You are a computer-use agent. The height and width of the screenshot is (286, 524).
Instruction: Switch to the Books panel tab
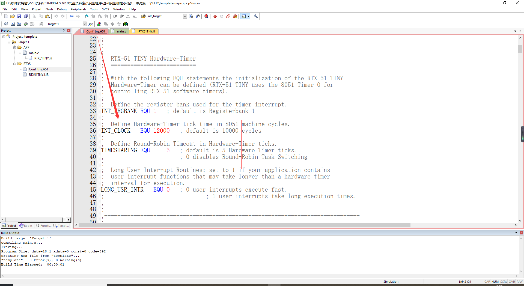pos(26,226)
